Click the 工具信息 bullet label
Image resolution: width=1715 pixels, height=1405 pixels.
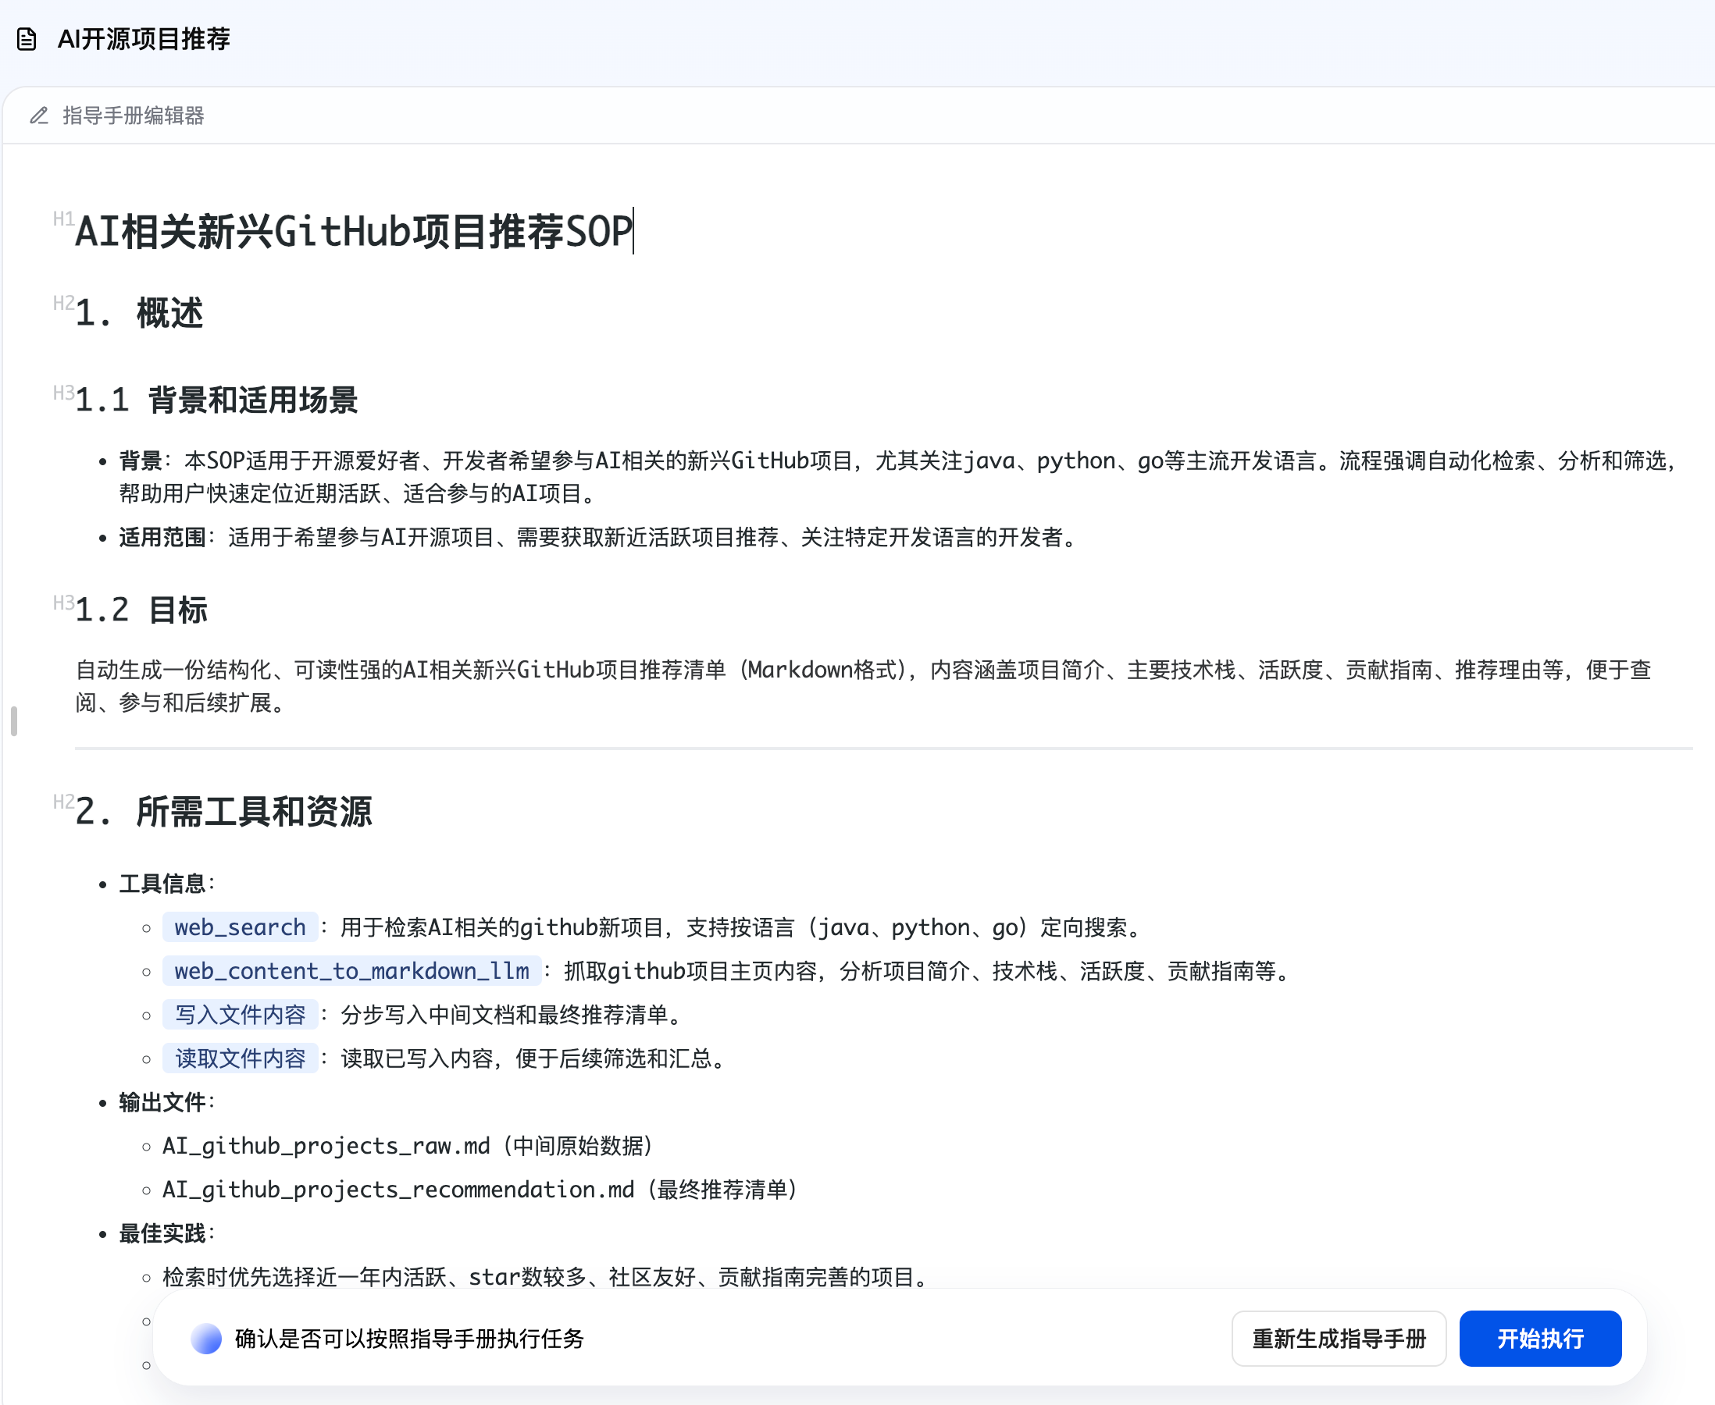pos(162,883)
